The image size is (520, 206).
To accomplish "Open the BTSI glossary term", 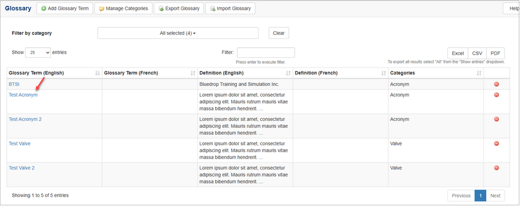I will click(x=14, y=84).
